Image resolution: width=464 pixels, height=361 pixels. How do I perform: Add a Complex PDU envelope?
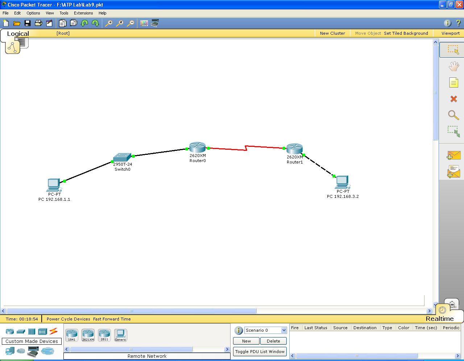(x=453, y=171)
